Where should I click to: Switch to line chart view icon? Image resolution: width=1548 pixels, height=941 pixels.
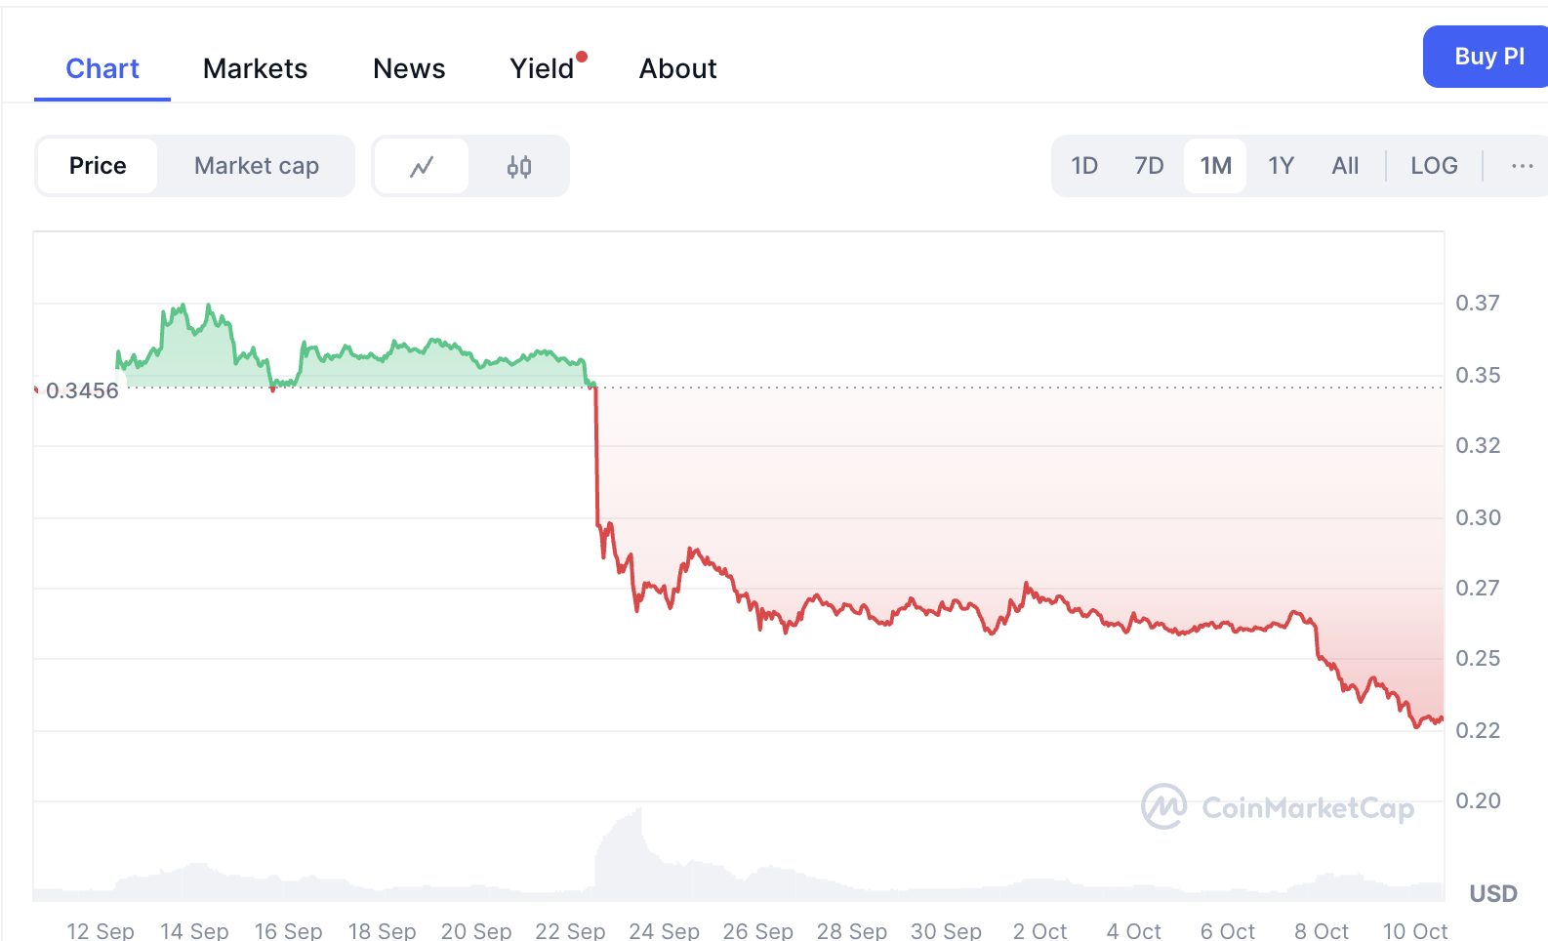422,167
